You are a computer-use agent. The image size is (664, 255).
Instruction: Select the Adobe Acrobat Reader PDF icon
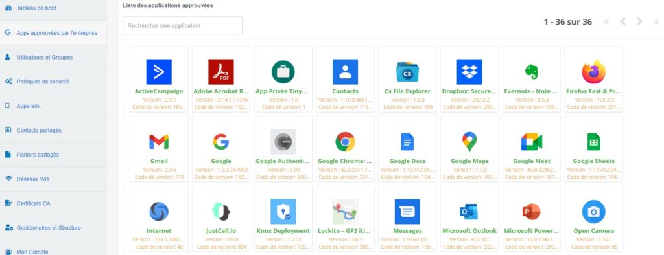[x=221, y=72]
